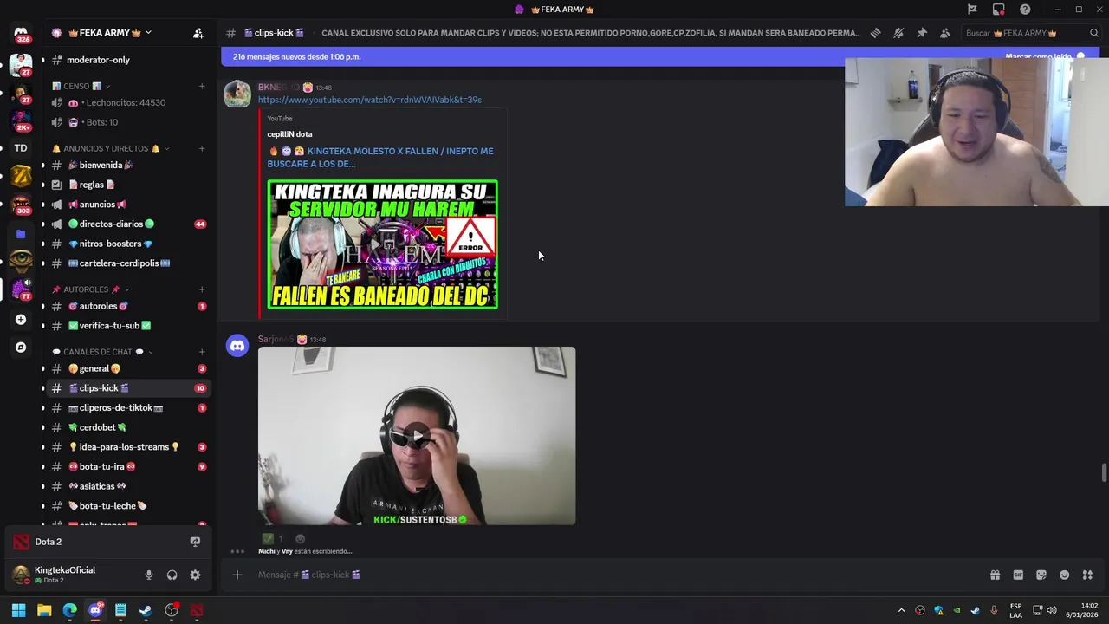Screen dimensions: 1109x624
Task: Add channel to AUTOROLES category plus
Action: (x=202, y=289)
